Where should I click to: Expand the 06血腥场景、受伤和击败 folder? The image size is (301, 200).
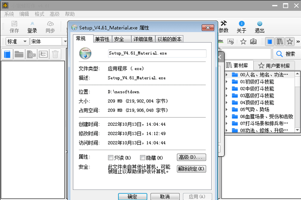tap(227, 116)
